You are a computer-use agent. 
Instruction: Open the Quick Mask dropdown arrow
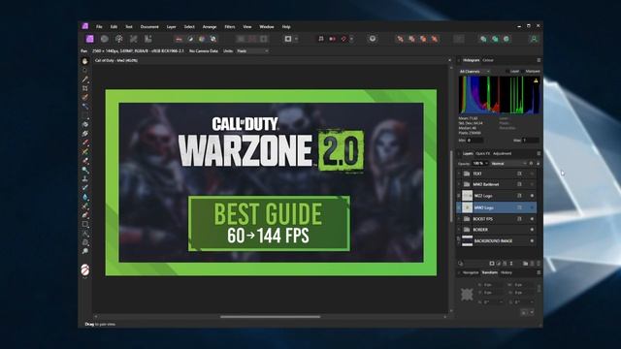(297, 39)
